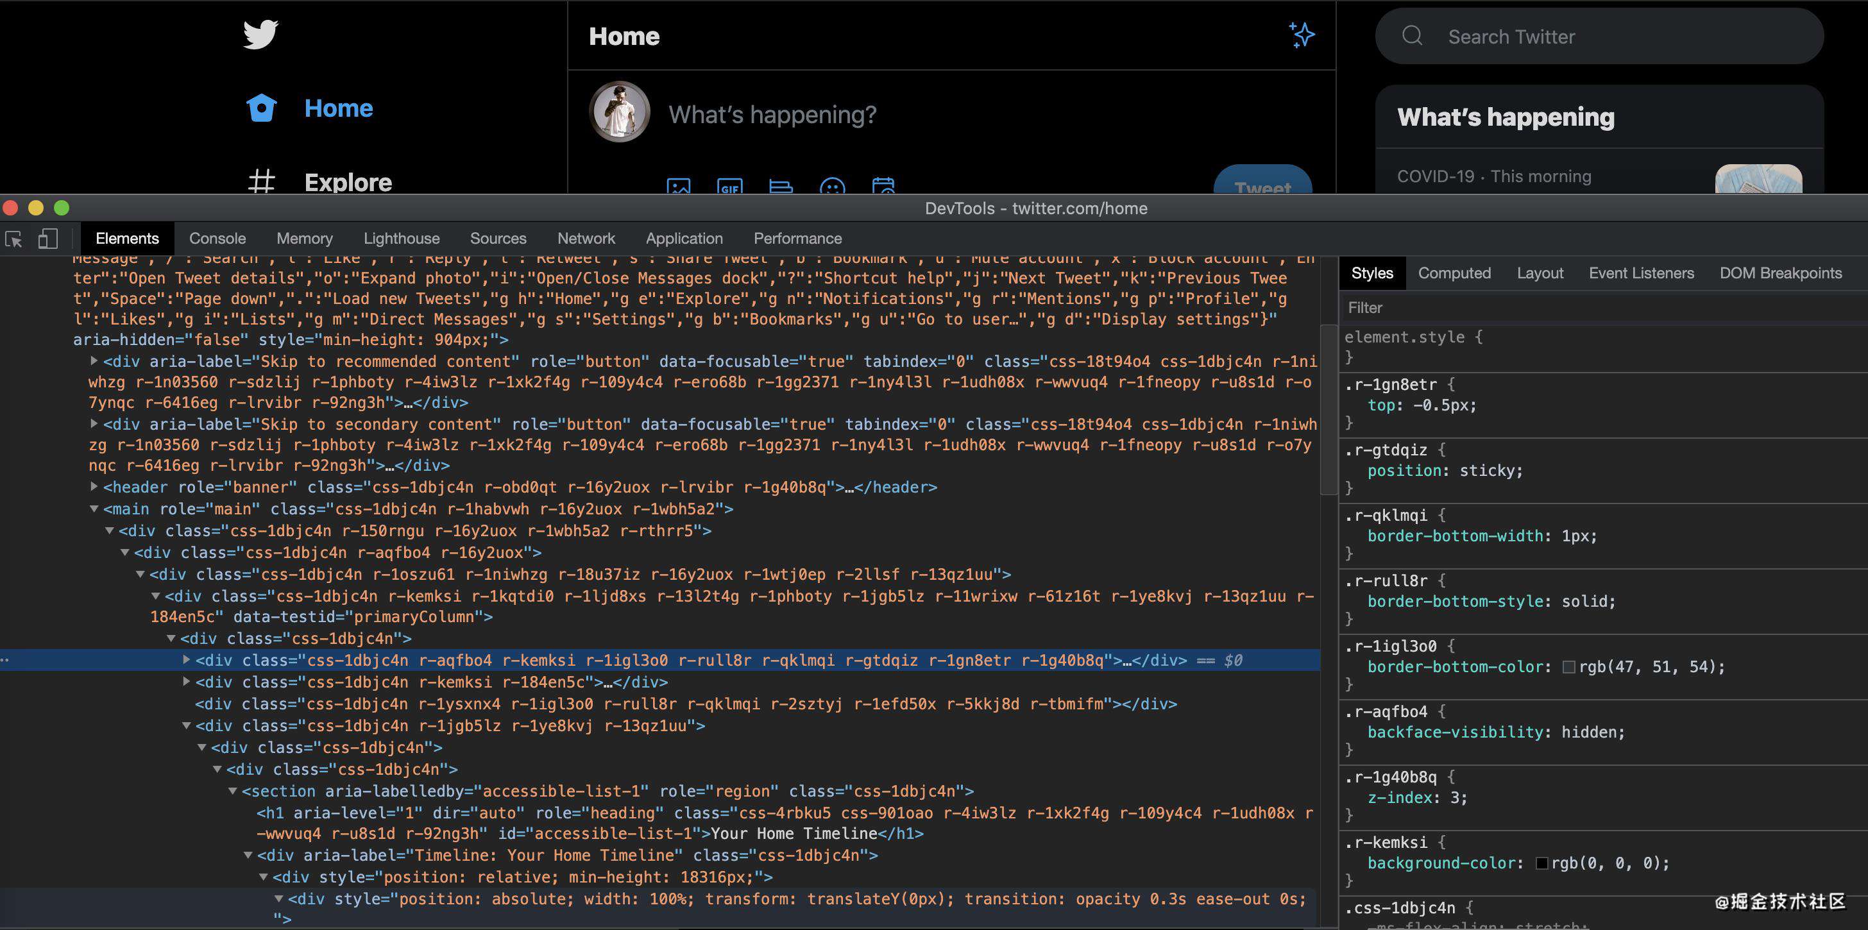1868x930 pixels.
Task: Open the Performance tab
Action: (797, 239)
